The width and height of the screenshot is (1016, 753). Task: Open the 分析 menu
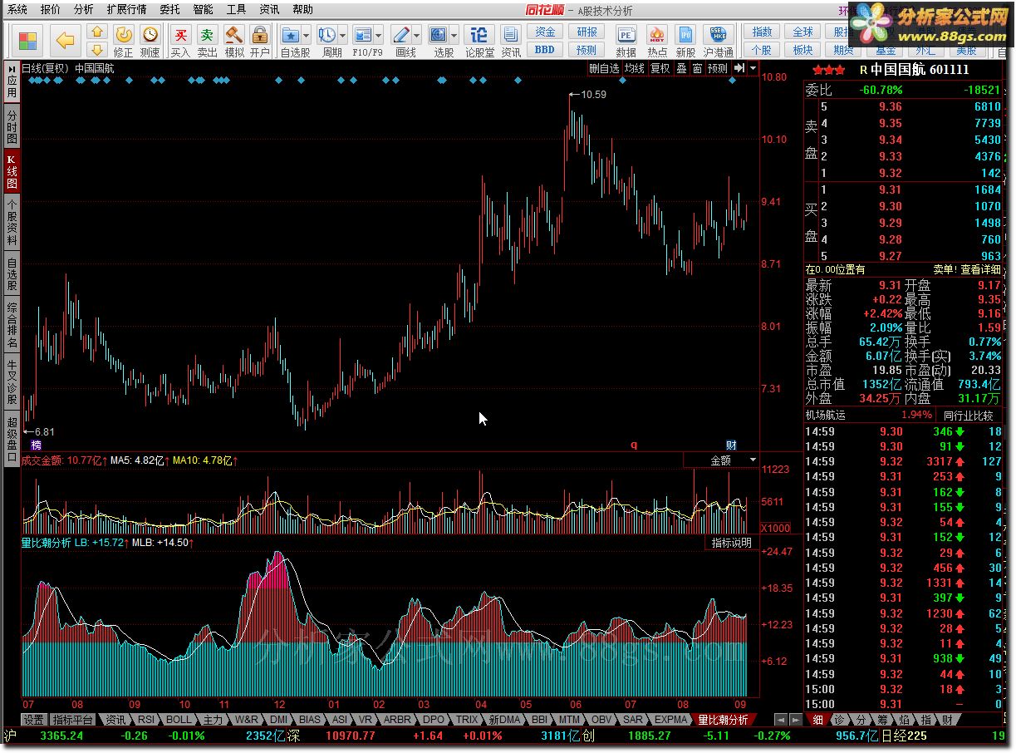tap(84, 10)
